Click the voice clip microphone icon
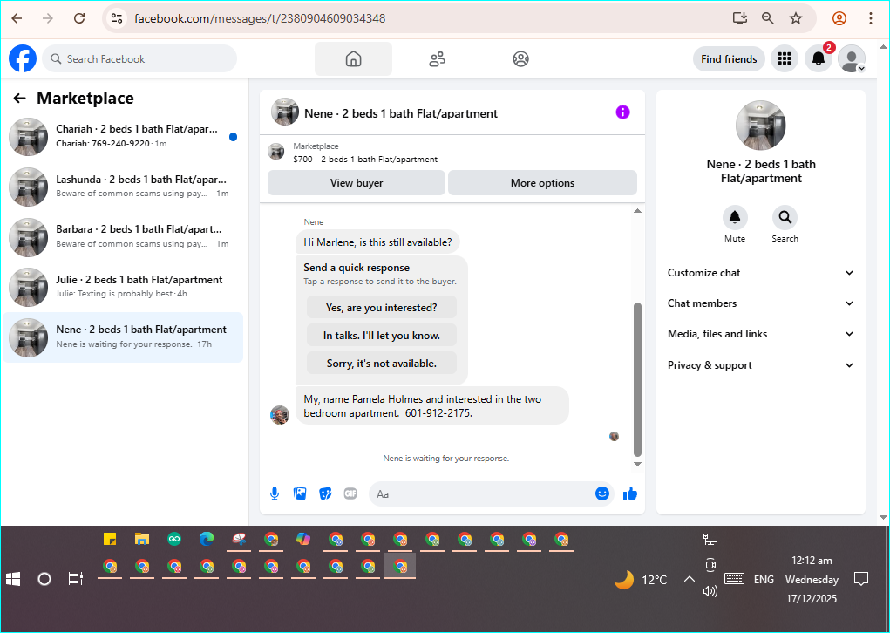Image resolution: width=890 pixels, height=633 pixels. click(x=275, y=493)
